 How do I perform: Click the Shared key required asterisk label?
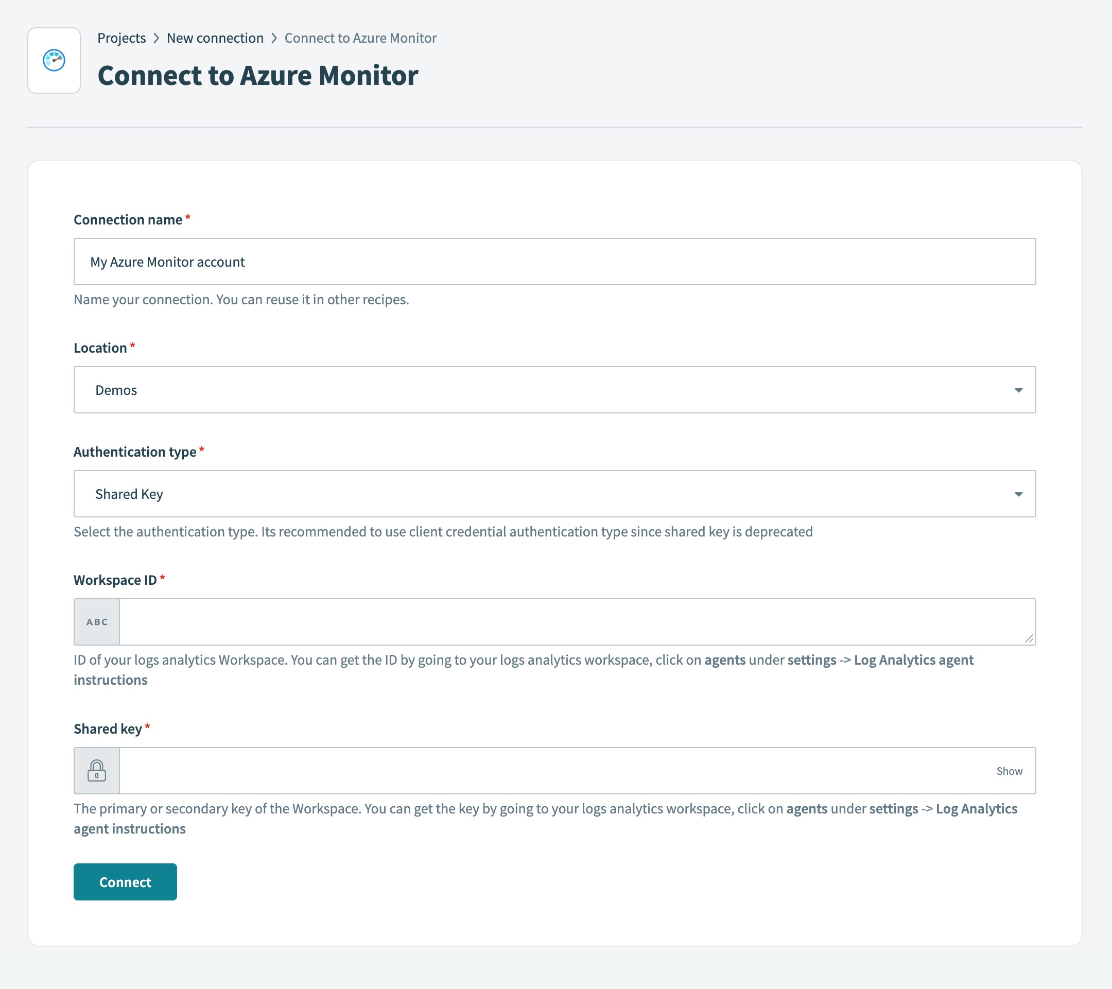(147, 727)
